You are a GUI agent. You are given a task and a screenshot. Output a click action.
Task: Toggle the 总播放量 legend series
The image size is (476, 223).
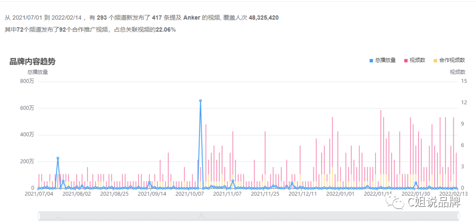[x=383, y=60]
